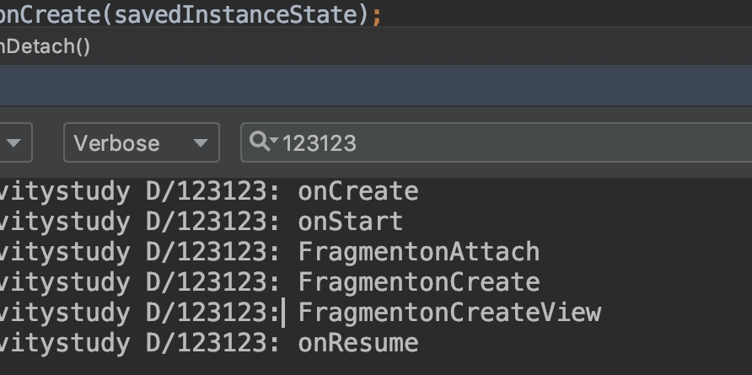Select the onDetach() breadcrumb item
This screenshot has height=375, width=752.
click(45, 46)
